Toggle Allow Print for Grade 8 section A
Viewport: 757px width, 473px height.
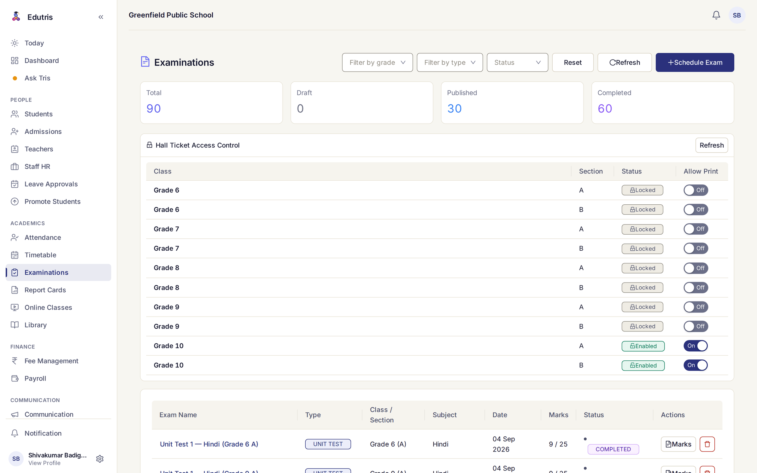(x=696, y=268)
